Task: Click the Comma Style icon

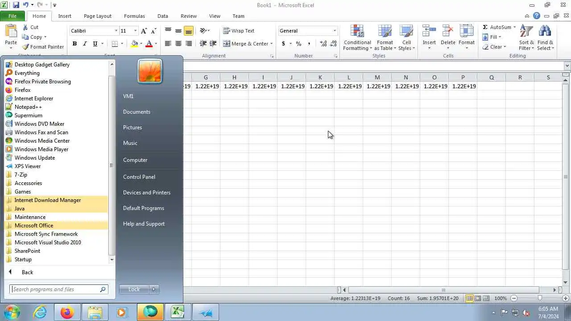Action: (309, 44)
